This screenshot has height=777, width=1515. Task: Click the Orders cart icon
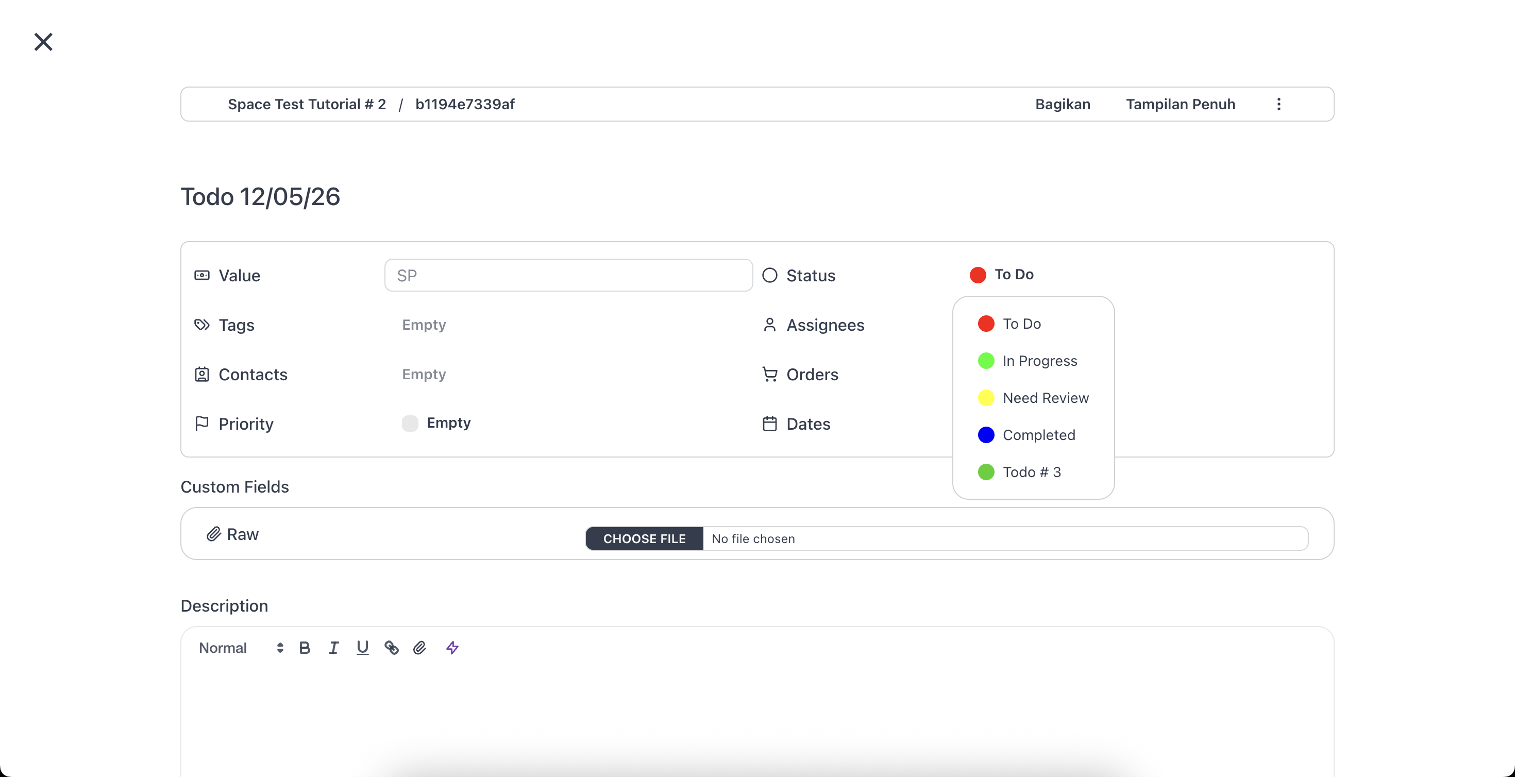tap(770, 374)
